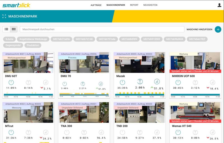Click spindle time icon on Mazak card
The height and width of the screenshot is (143, 224).
tap(139, 82)
